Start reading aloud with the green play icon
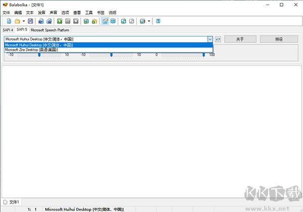The height and width of the screenshot is (212, 303). 60,21
